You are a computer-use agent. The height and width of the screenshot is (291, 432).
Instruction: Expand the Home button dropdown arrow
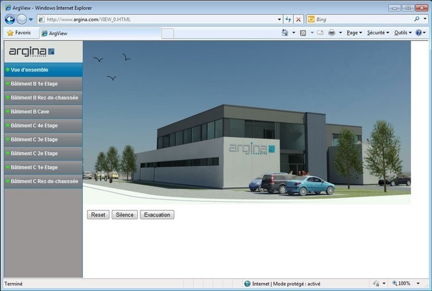pos(294,33)
